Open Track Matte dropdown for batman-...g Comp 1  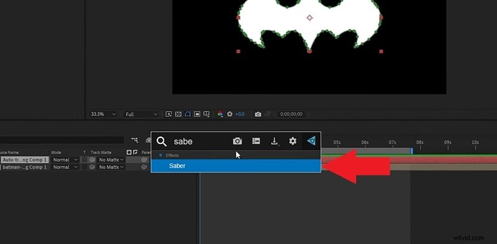point(111,167)
